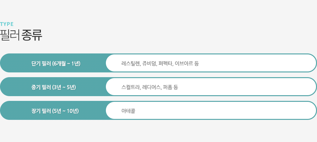This screenshot has width=317, height=142.
Task: Click the "이브아르" filler name
Action: point(184,63)
